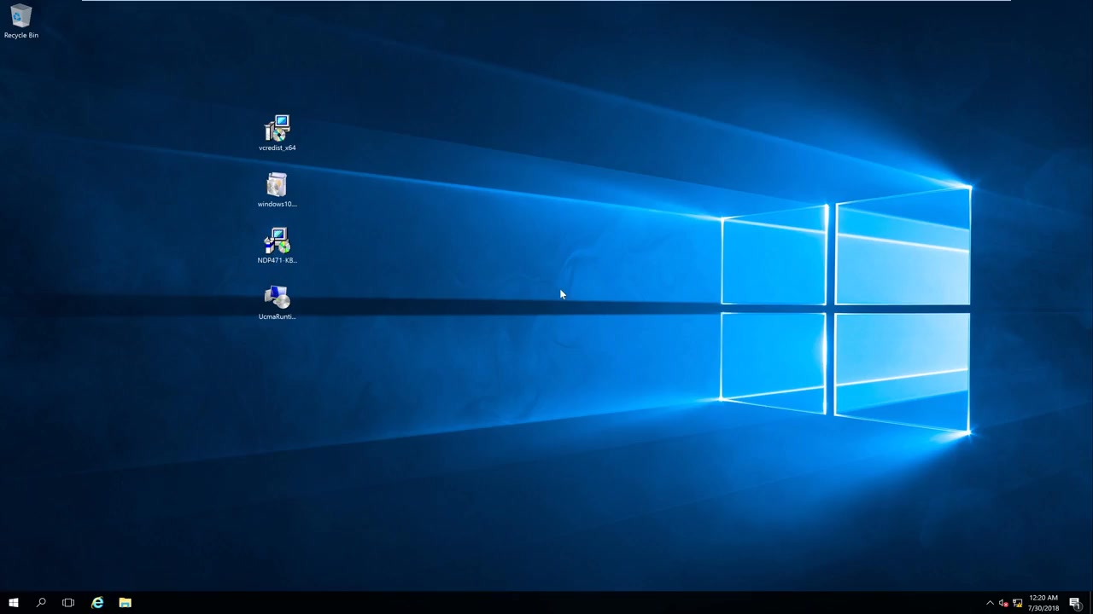
Task: Select the vcredist_x64 installer icon
Action: (278, 133)
